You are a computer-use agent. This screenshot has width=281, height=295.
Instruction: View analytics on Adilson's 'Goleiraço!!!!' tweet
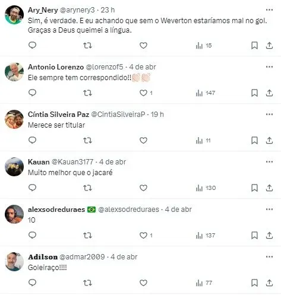(204, 283)
